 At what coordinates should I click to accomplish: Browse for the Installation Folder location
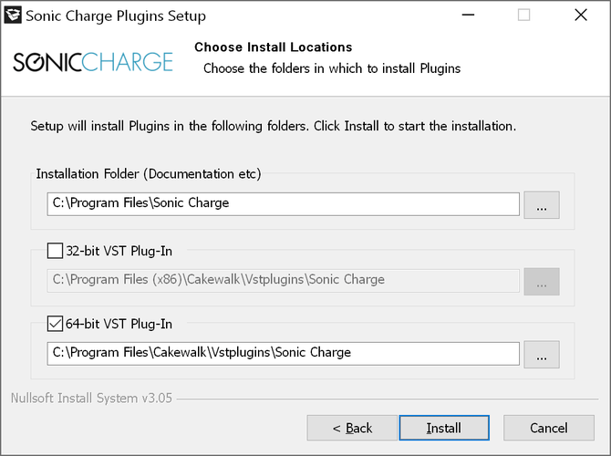(x=542, y=204)
